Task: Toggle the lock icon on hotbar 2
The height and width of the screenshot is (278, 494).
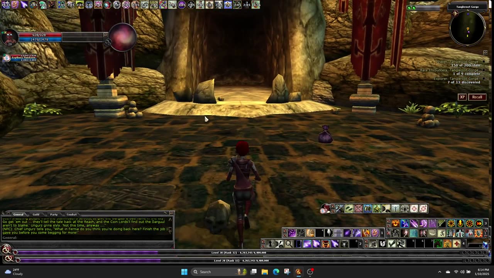Action: click(x=263, y=241)
